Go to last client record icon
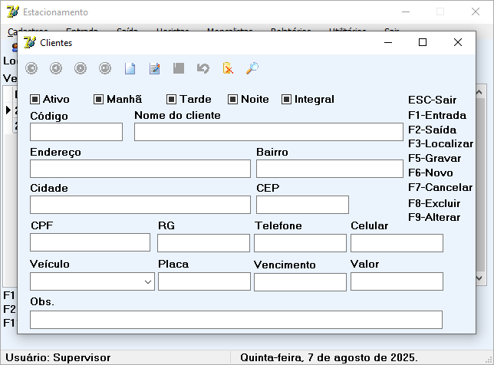The width and height of the screenshot is (494, 365). (x=105, y=68)
